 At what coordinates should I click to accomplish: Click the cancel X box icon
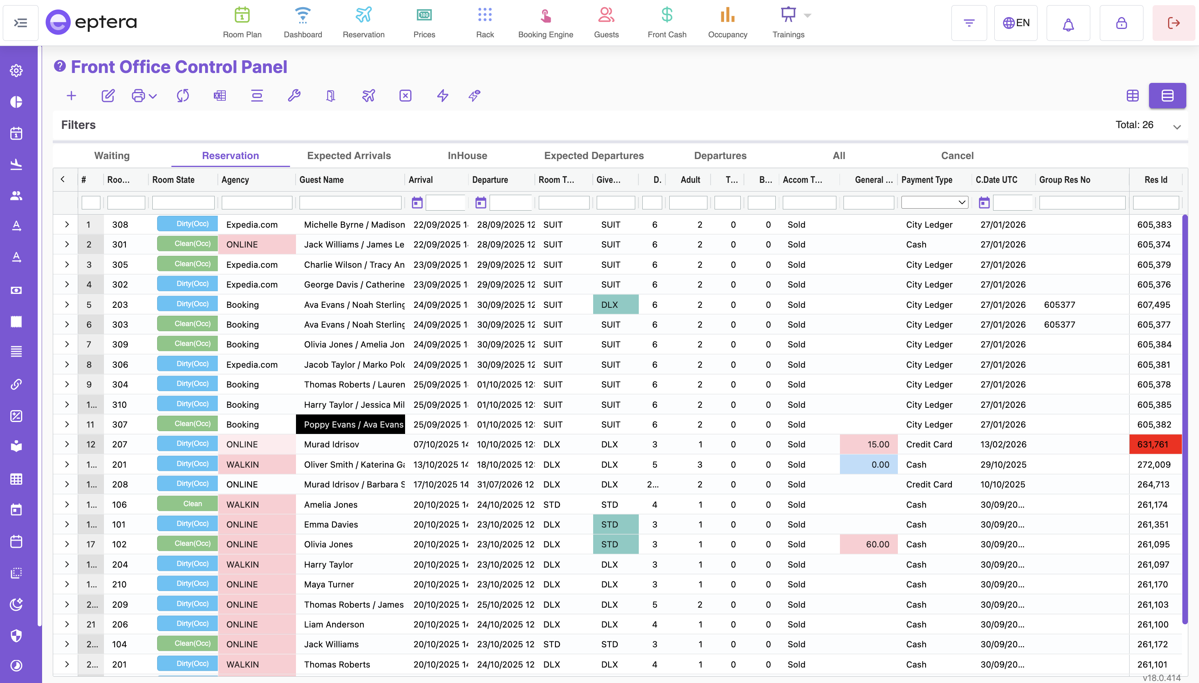(x=405, y=96)
